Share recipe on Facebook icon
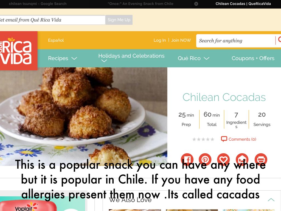 (x=187, y=159)
